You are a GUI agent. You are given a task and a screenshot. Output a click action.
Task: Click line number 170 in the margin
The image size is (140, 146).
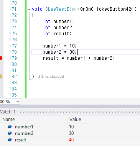click(13, 3)
